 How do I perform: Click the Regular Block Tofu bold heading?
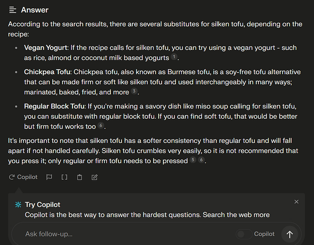pos(55,106)
